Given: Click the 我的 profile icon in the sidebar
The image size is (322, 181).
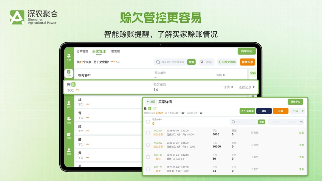Looking at the screenshot, I should tap(69, 151).
